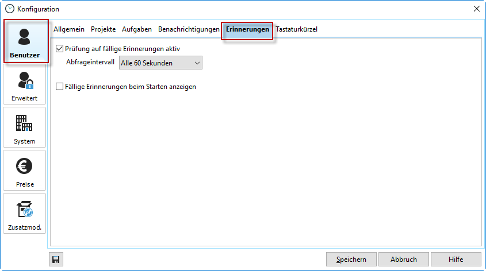Switch to the Allgemein tab
The width and height of the screenshot is (486, 271).
click(x=69, y=29)
